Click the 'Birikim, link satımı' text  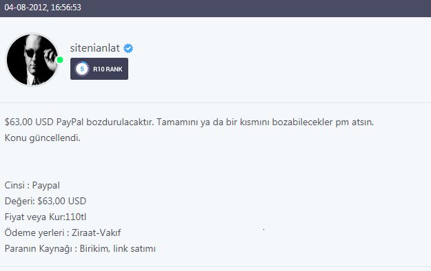[118, 249]
